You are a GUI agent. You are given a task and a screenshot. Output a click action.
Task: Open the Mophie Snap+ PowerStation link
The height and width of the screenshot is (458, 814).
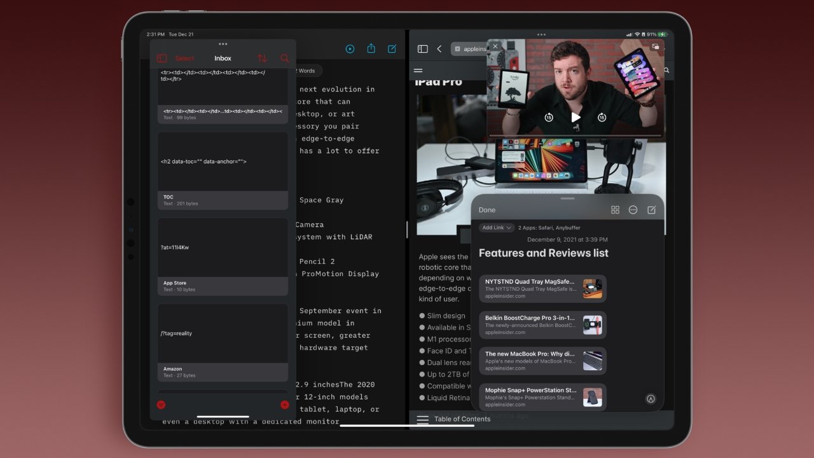click(x=542, y=397)
